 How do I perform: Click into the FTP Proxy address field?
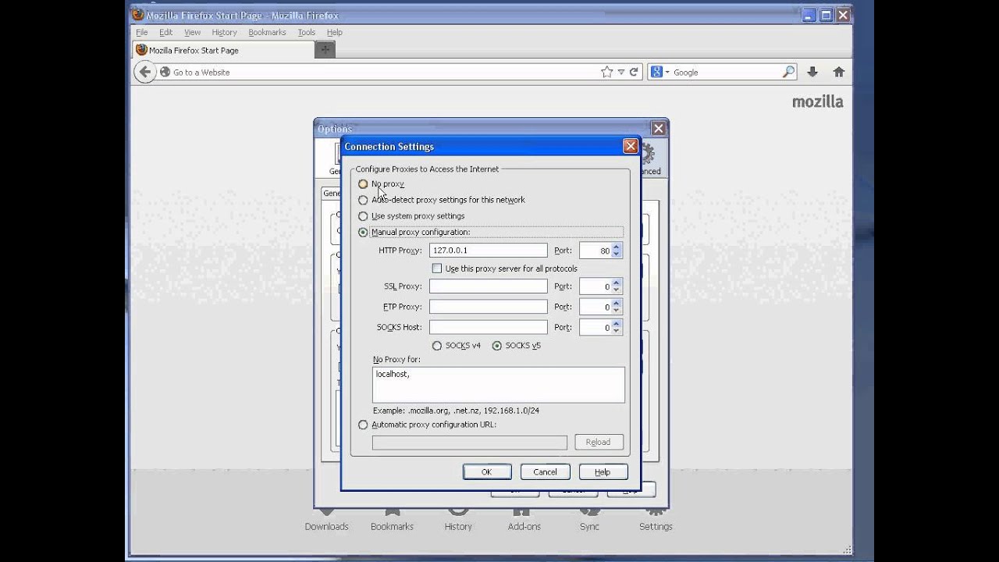pos(488,307)
